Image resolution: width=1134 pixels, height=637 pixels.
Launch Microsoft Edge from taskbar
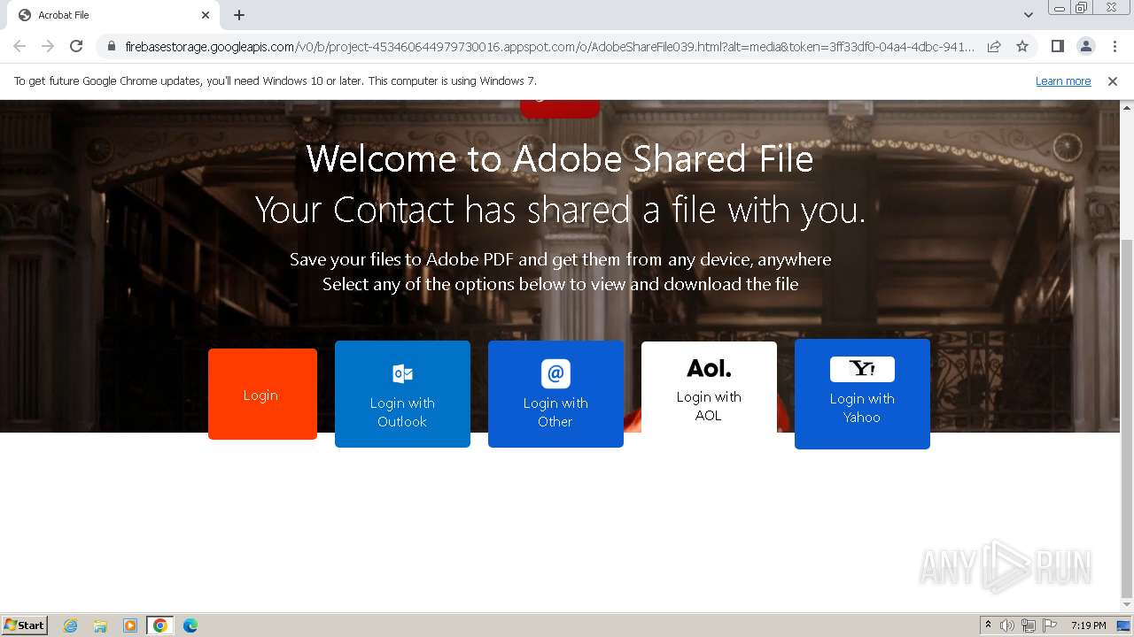tap(190, 625)
